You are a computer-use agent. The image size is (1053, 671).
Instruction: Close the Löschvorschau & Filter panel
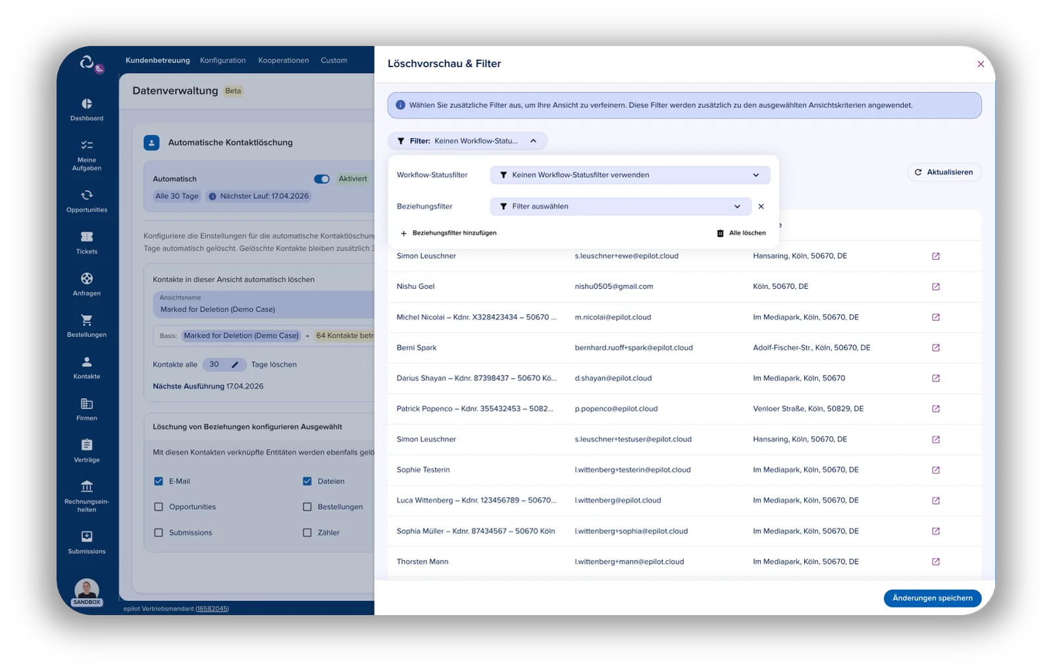click(981, 64)
